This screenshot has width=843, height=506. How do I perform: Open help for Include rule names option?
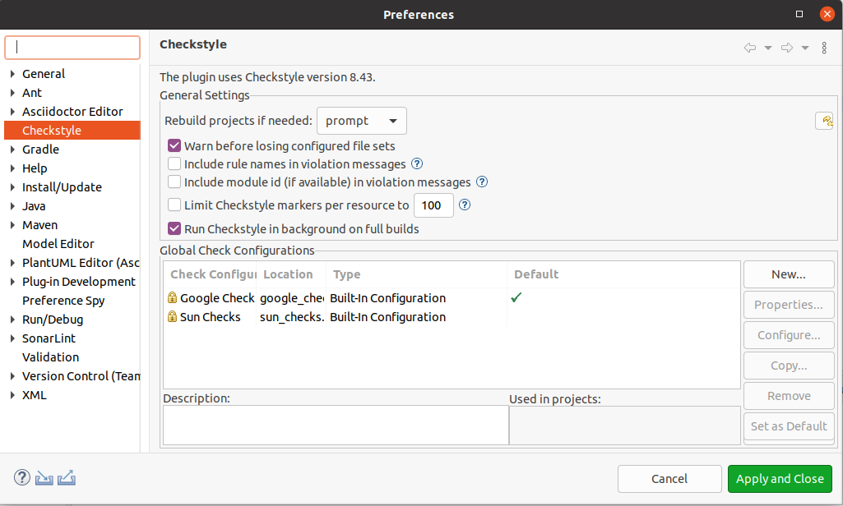coord(417,163)
